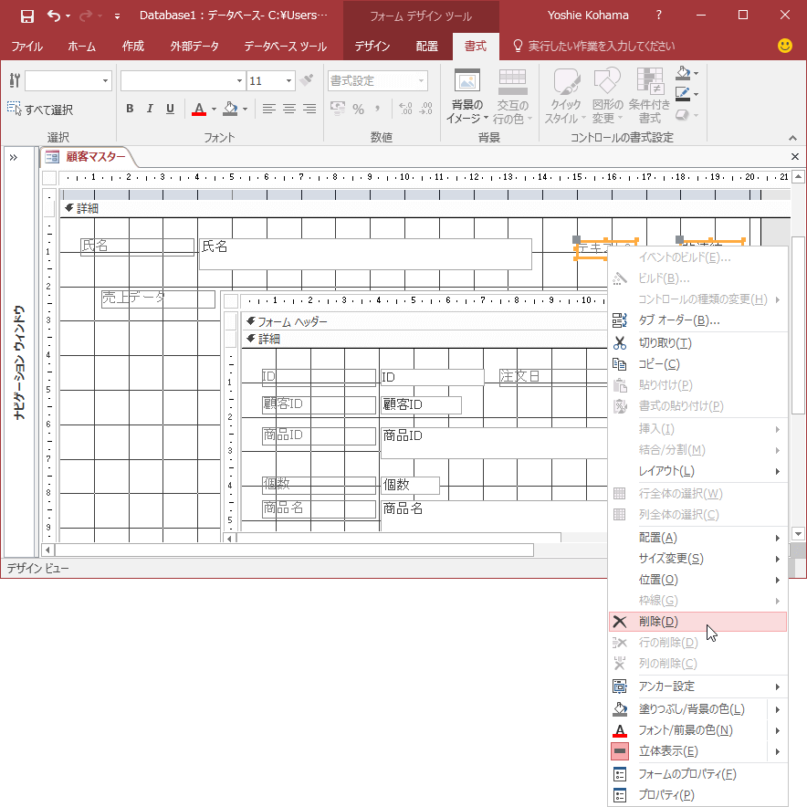Switch to the ホーム tab
The width and height of the screenshot is (807, 807).
pyautogui.click(x=82, y=47)
